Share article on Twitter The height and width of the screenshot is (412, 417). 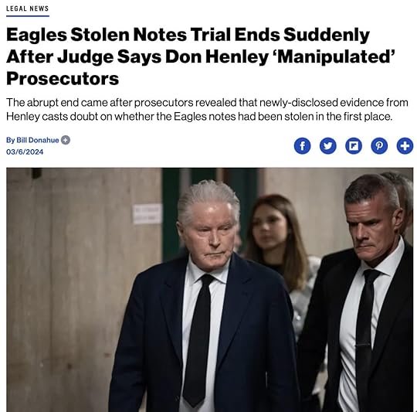tap(327, 146)
